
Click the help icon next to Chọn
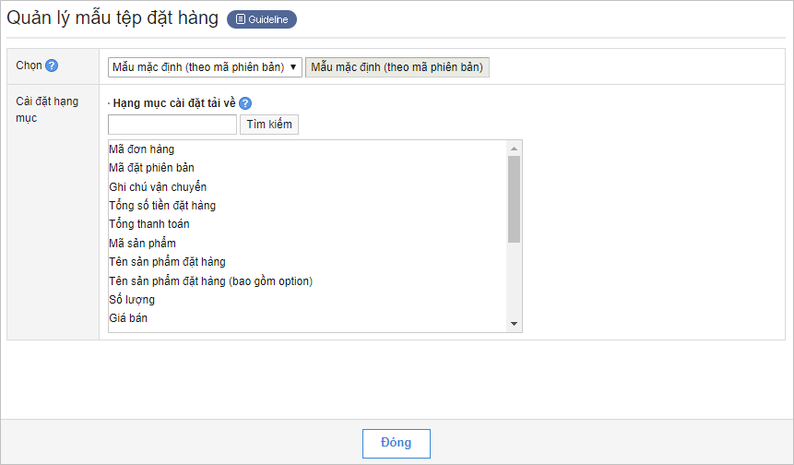coord(52,66)
